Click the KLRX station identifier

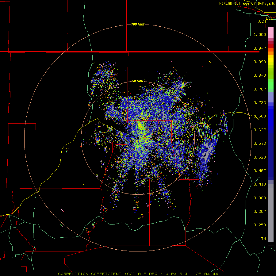pyautogui.click(x=171, y=274)
